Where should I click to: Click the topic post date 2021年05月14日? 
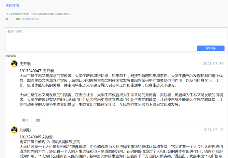pyautogui.click(x=30, y=19)
